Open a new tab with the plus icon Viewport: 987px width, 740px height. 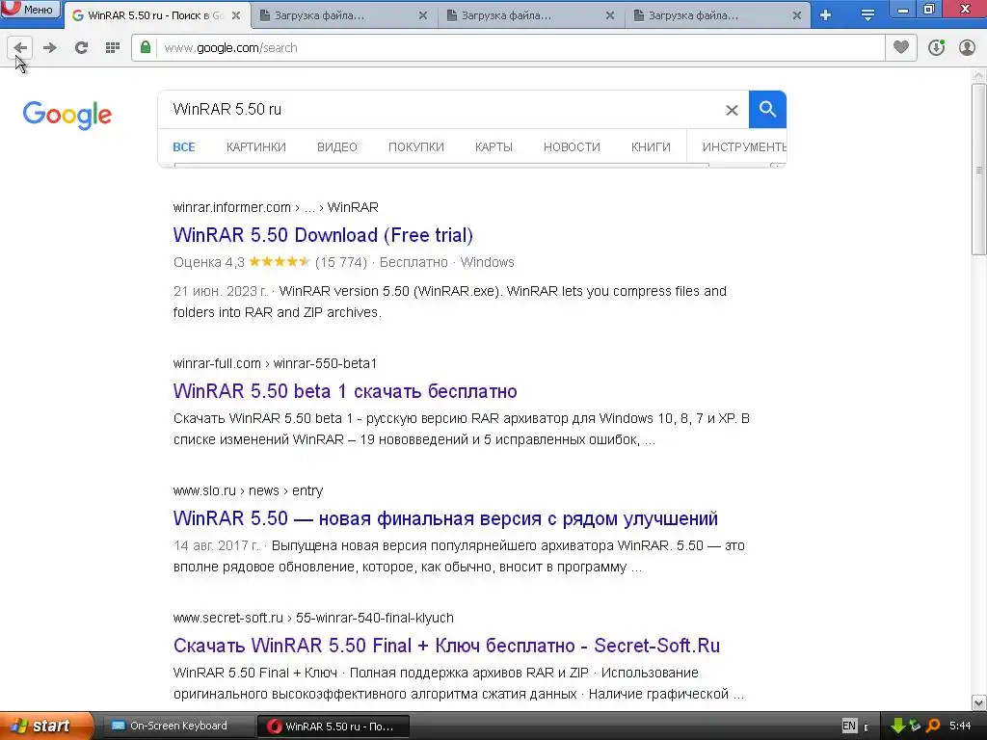pyautogui.click(x=825, y=15)
